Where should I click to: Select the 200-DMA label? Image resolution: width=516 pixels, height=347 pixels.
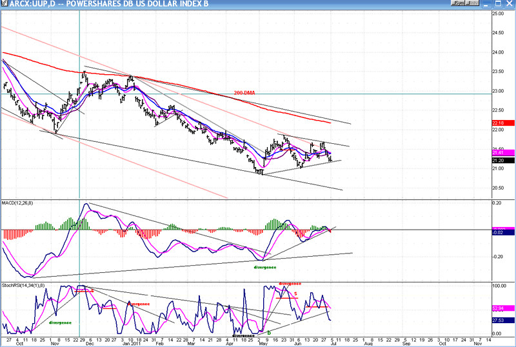click(244, 93)
